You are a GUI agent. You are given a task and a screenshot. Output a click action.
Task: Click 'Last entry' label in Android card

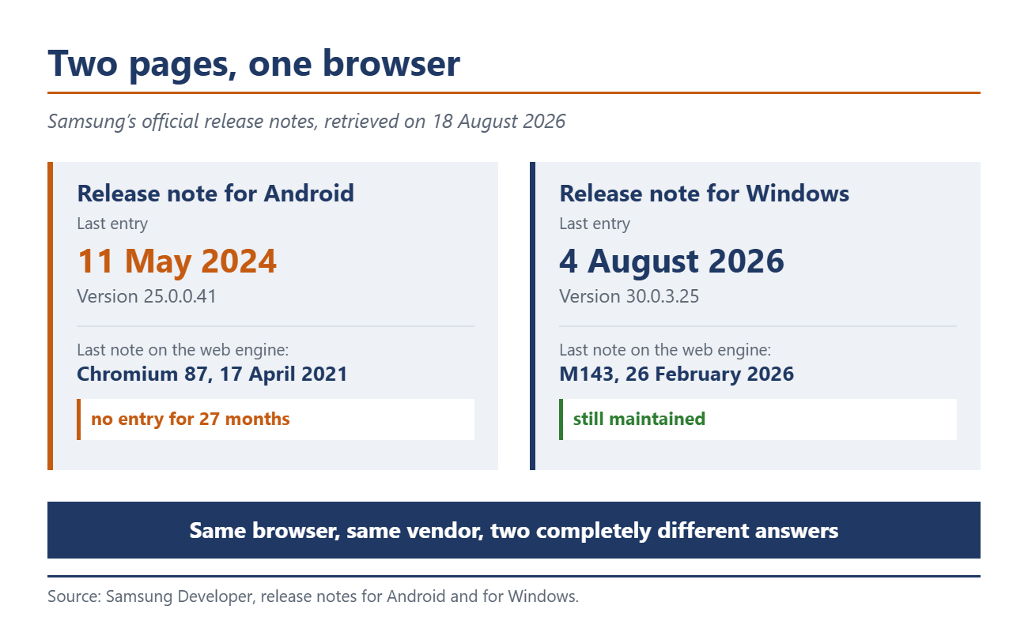point(112,224)
